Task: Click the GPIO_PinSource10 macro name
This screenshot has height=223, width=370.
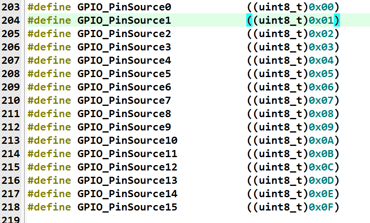Action: [x=127, y=140]
